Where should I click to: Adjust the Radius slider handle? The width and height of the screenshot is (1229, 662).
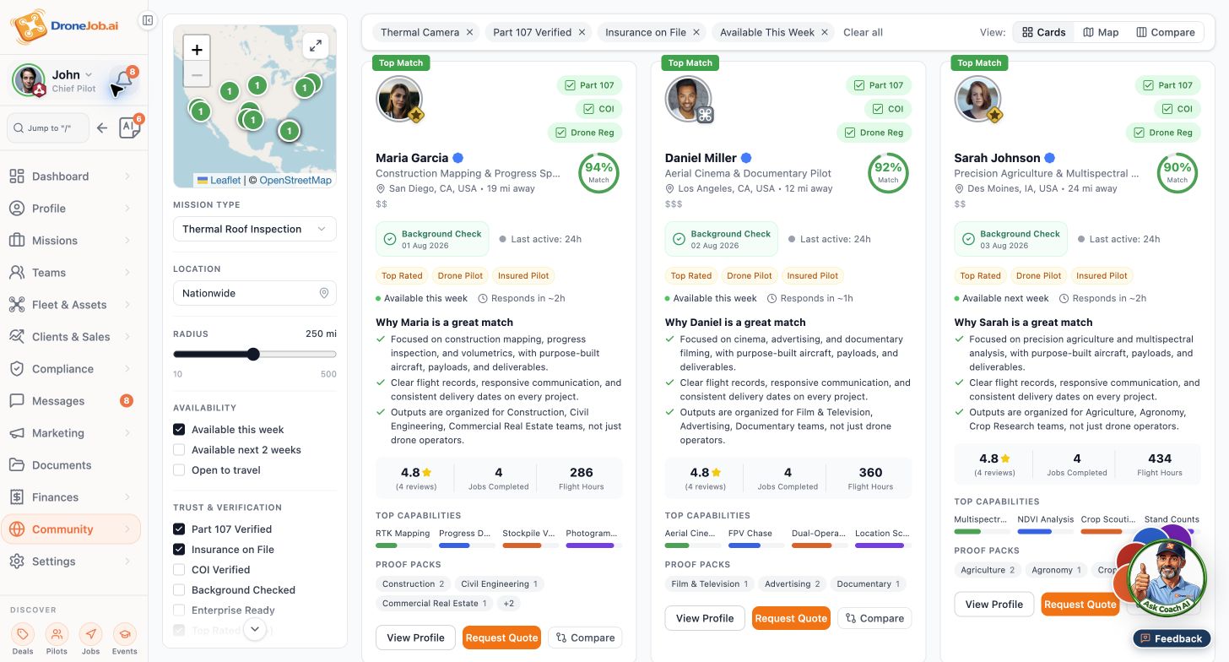pos(253,354)
